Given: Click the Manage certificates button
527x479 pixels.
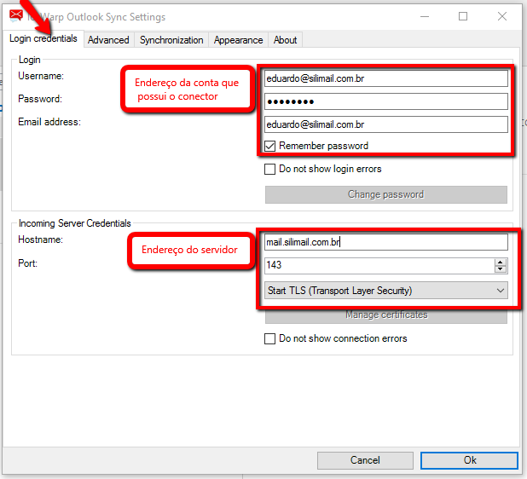Looking at the screenshot, I should point(385,315).
